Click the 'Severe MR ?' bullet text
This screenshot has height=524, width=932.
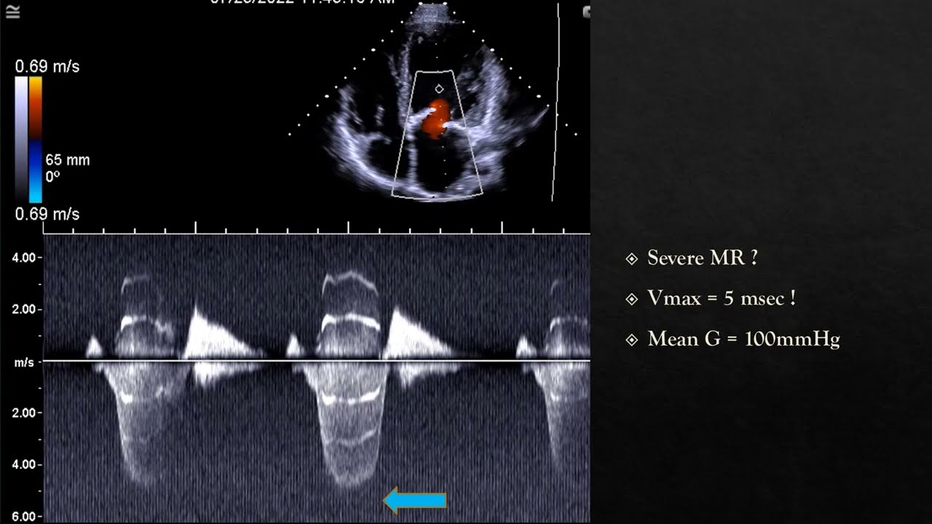point(702,258)
